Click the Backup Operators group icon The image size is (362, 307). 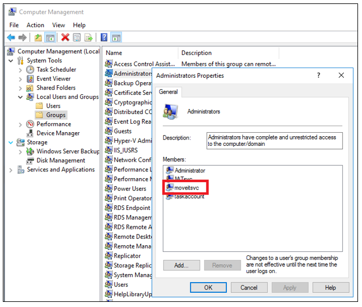point(108,83)
